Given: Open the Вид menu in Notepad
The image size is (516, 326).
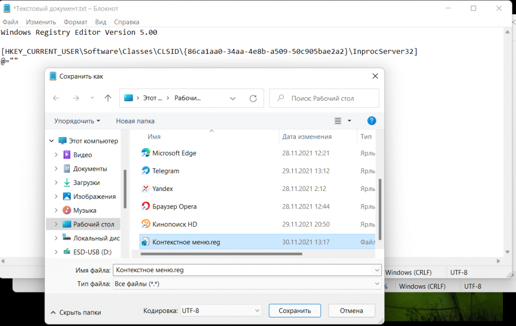Looking at the screenshot, I should [x=101, y=22].
